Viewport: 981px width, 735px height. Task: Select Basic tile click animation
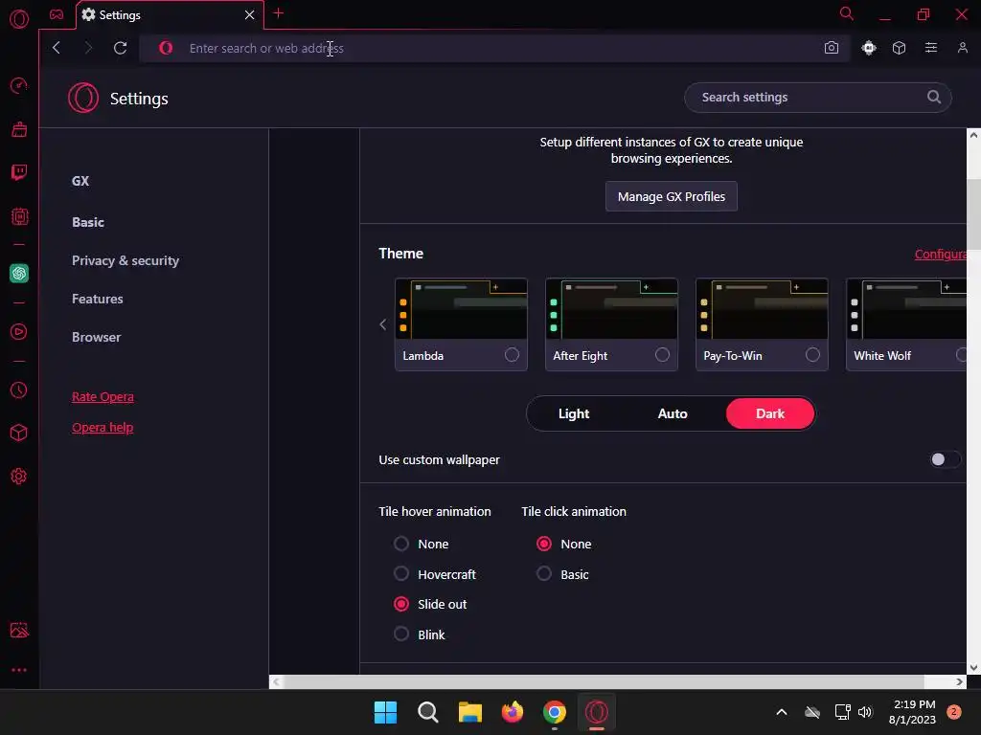pyautogui.click(x=544, y=573)
